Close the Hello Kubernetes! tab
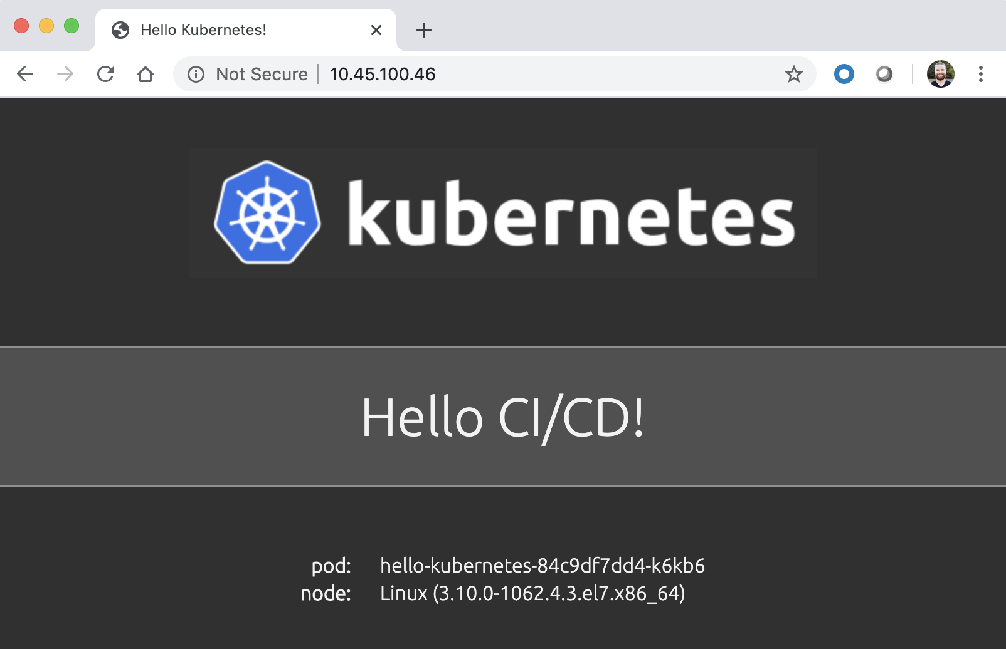The width and height of the screenshot is (1006, 649). [376, 30]
